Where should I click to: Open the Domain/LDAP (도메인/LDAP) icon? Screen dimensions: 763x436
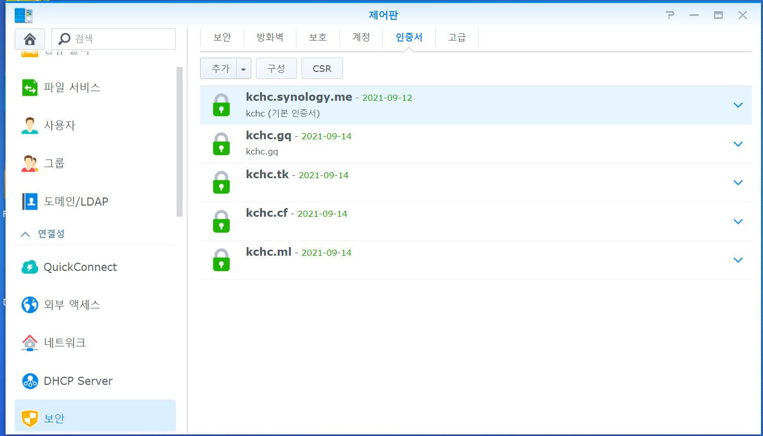tap(30, 202)
